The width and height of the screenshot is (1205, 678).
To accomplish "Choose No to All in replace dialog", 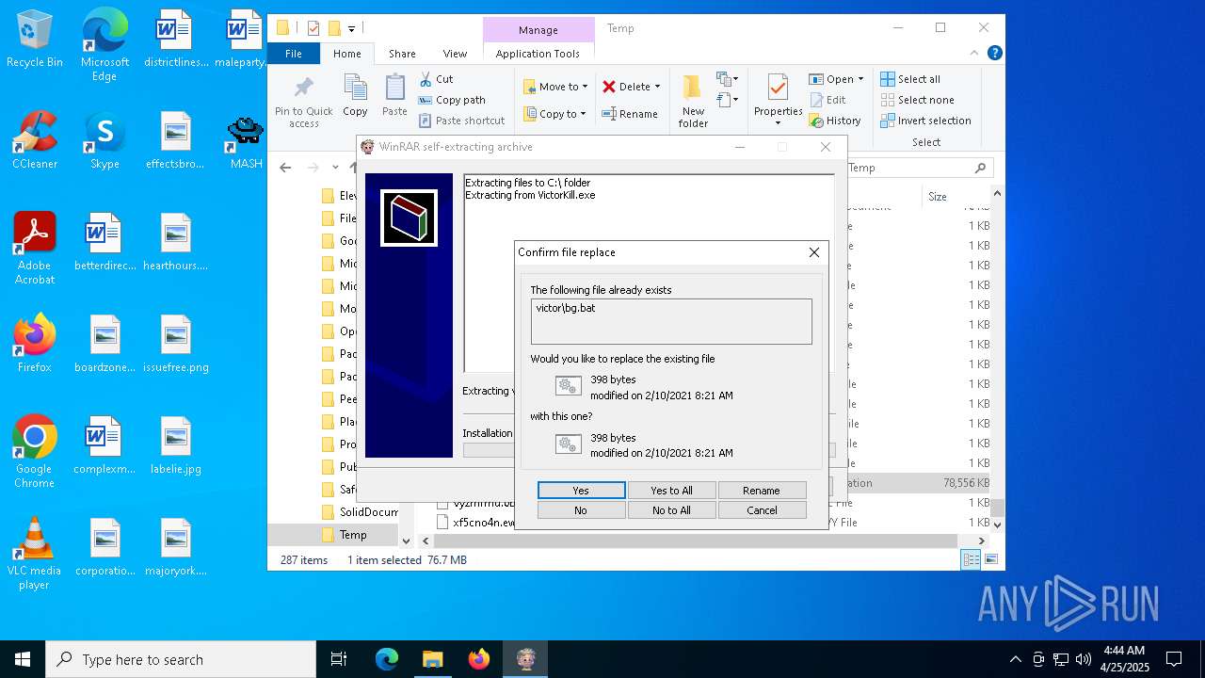I will pyautogui.click(x=671, y=510).
